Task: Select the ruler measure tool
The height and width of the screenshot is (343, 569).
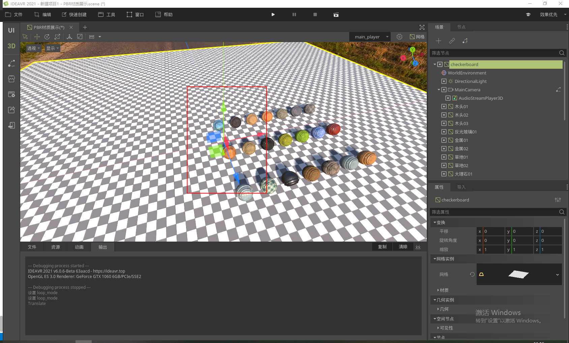Action: [92, 37]
